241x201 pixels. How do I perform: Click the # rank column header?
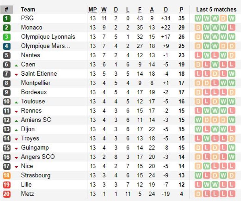point(7,9)
